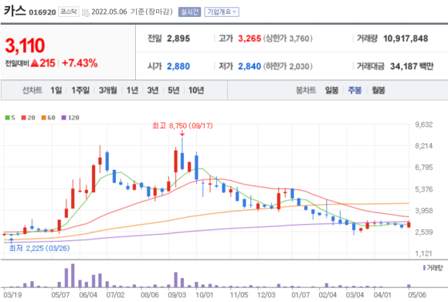This screenshot has width=448, height=302.
Task: Select the 1주일 line chart tab
Action: 80,90
